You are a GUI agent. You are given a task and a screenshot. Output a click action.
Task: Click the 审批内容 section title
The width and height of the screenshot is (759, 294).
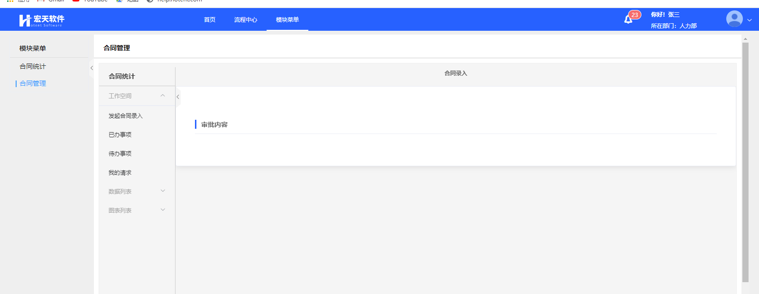click(214, 125)
